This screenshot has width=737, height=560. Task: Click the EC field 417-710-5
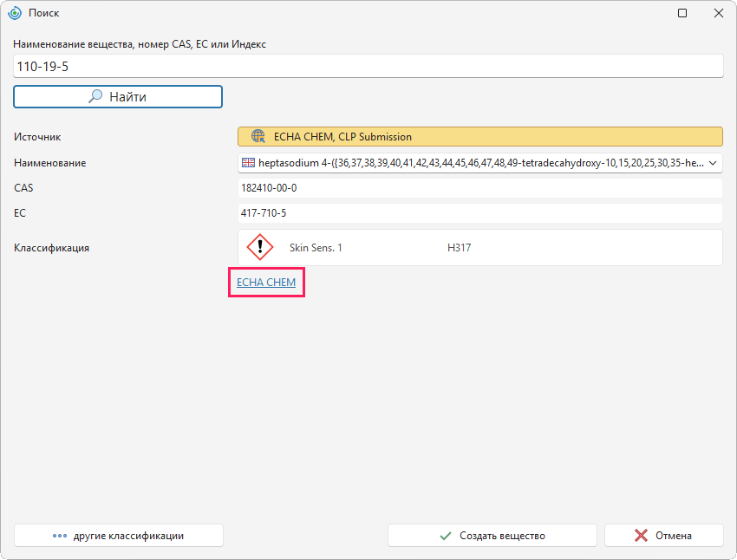tap(479, 213)
